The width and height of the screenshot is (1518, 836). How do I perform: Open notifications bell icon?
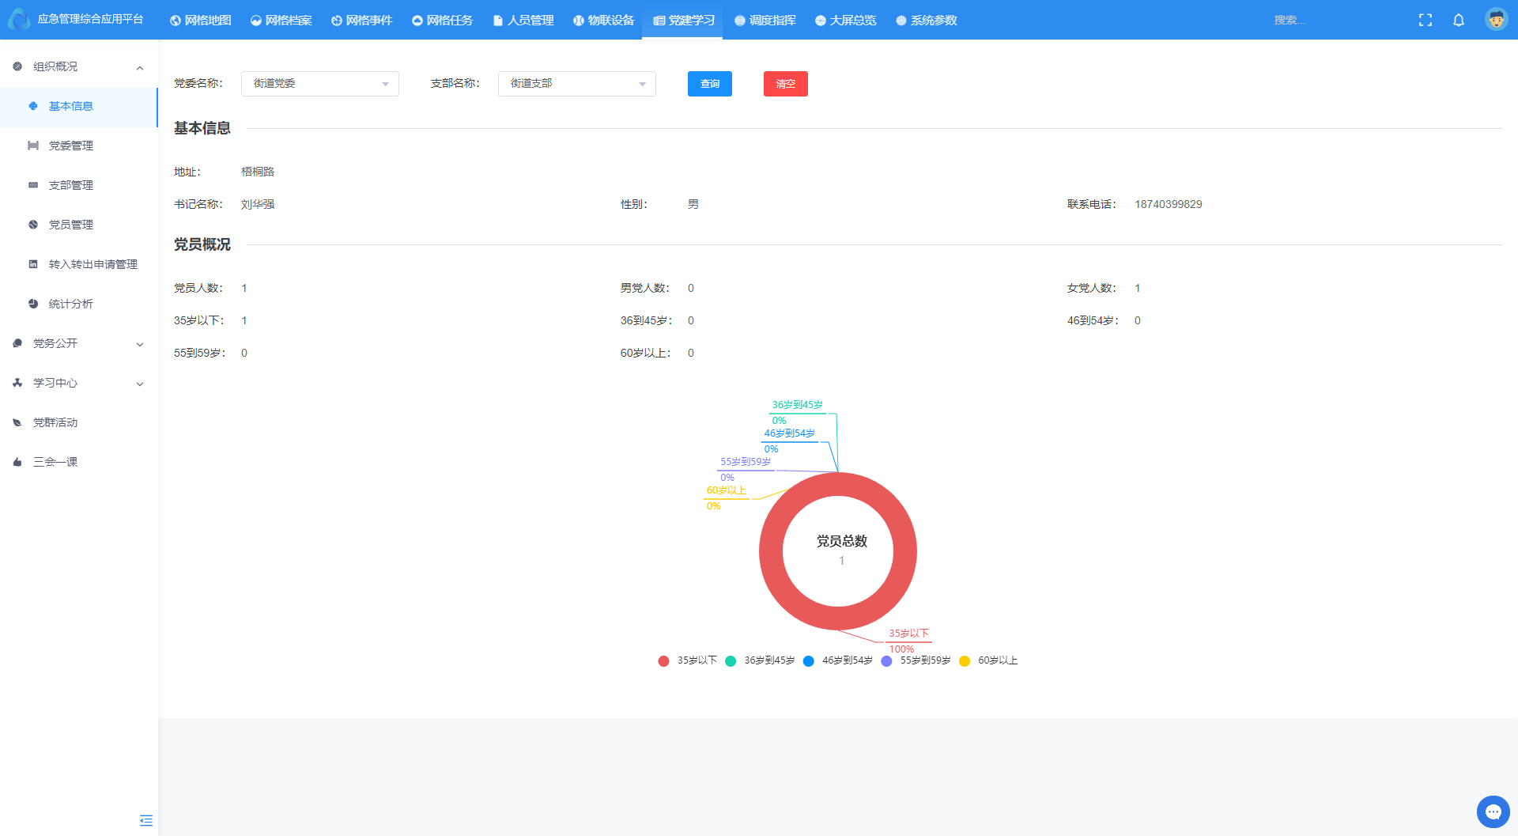pos(1459,20)
